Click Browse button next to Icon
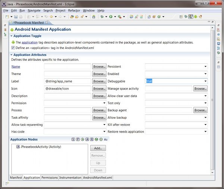224x189 pixels. click(x=99, y=89)
